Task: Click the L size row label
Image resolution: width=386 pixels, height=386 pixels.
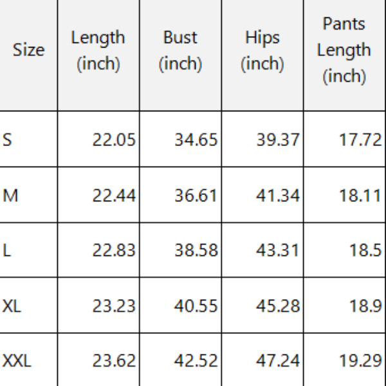Action: click(x=28, y=250)
